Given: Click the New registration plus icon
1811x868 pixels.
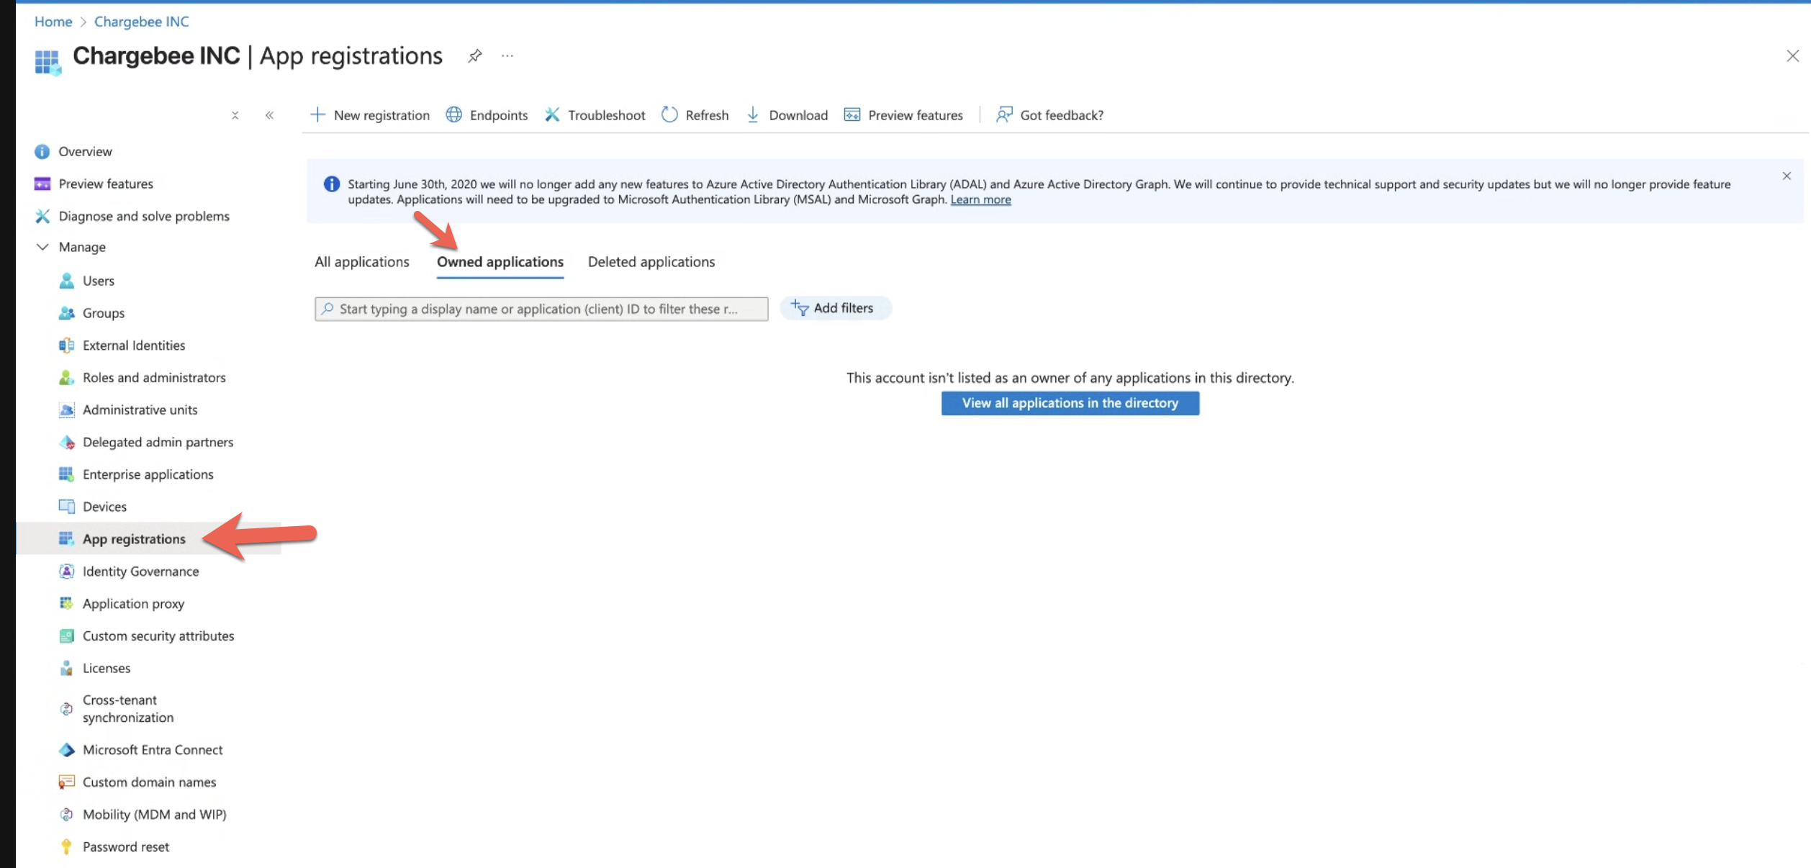Looking at the screenshot, I should pos(317,115).
